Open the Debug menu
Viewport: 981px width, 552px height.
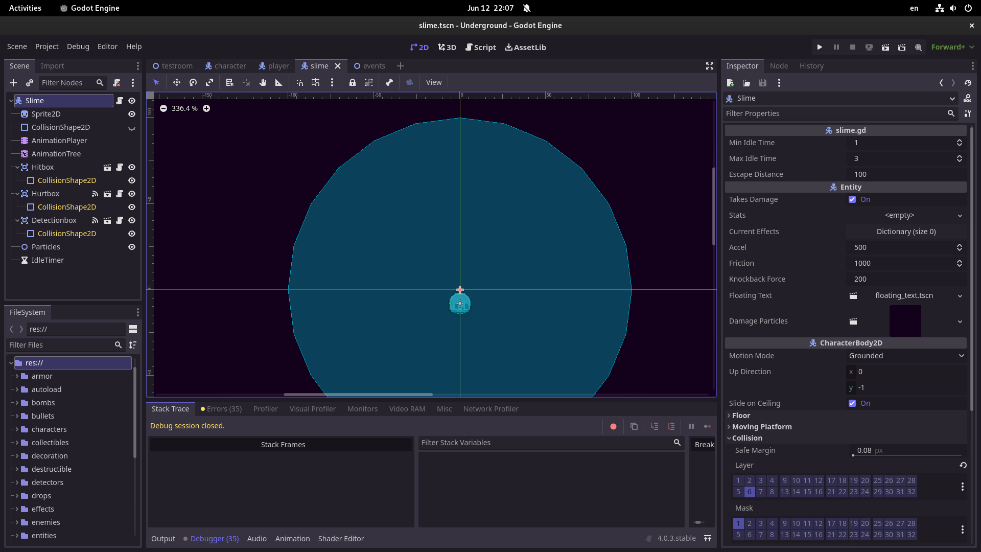pos(78,47)
